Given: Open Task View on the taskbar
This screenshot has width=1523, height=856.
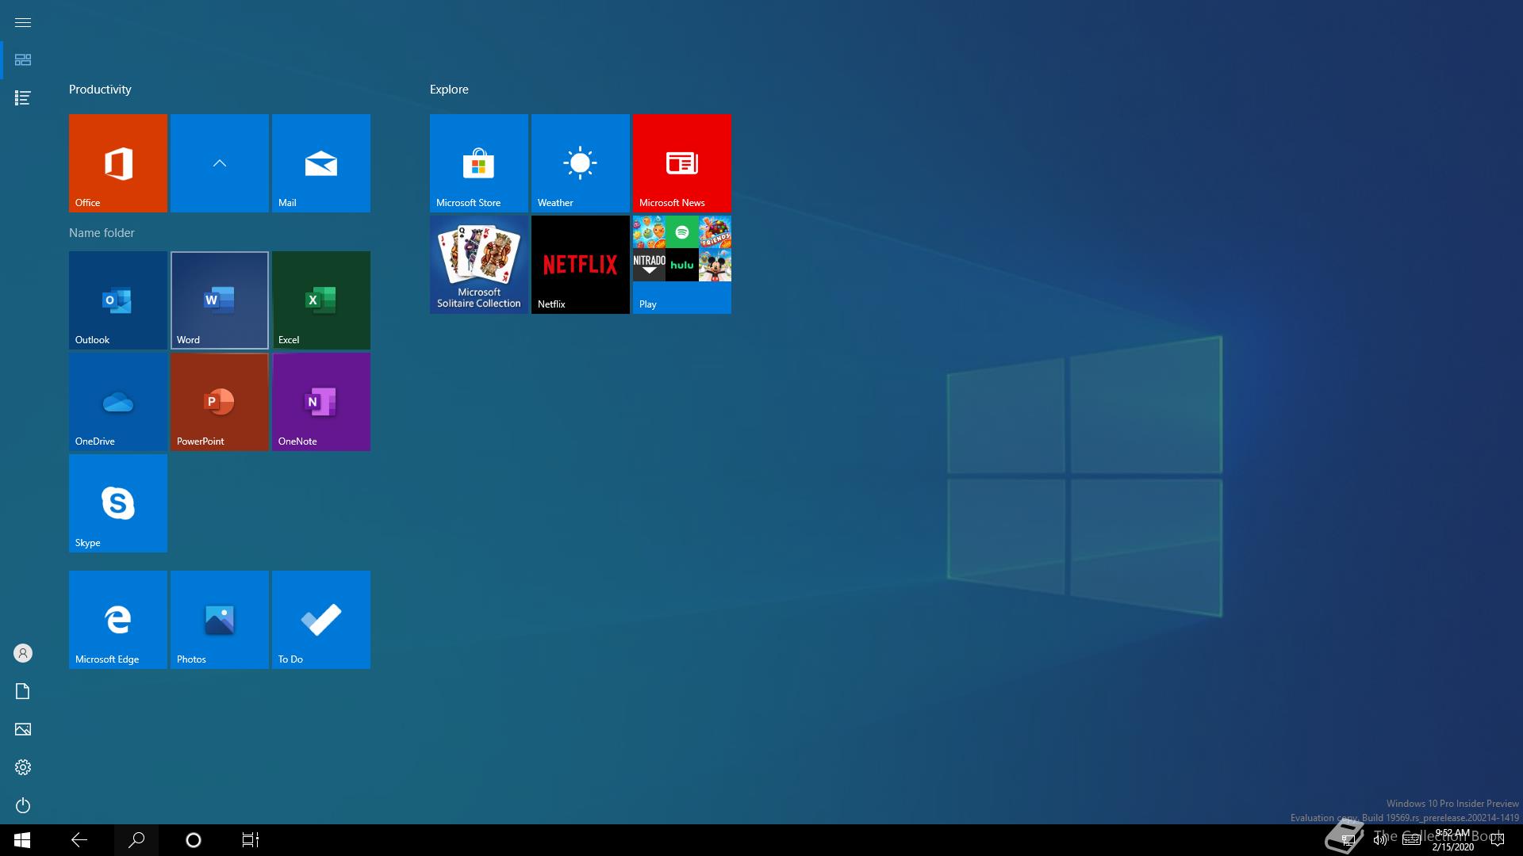Looking at the screenshot, I should 251,840.
